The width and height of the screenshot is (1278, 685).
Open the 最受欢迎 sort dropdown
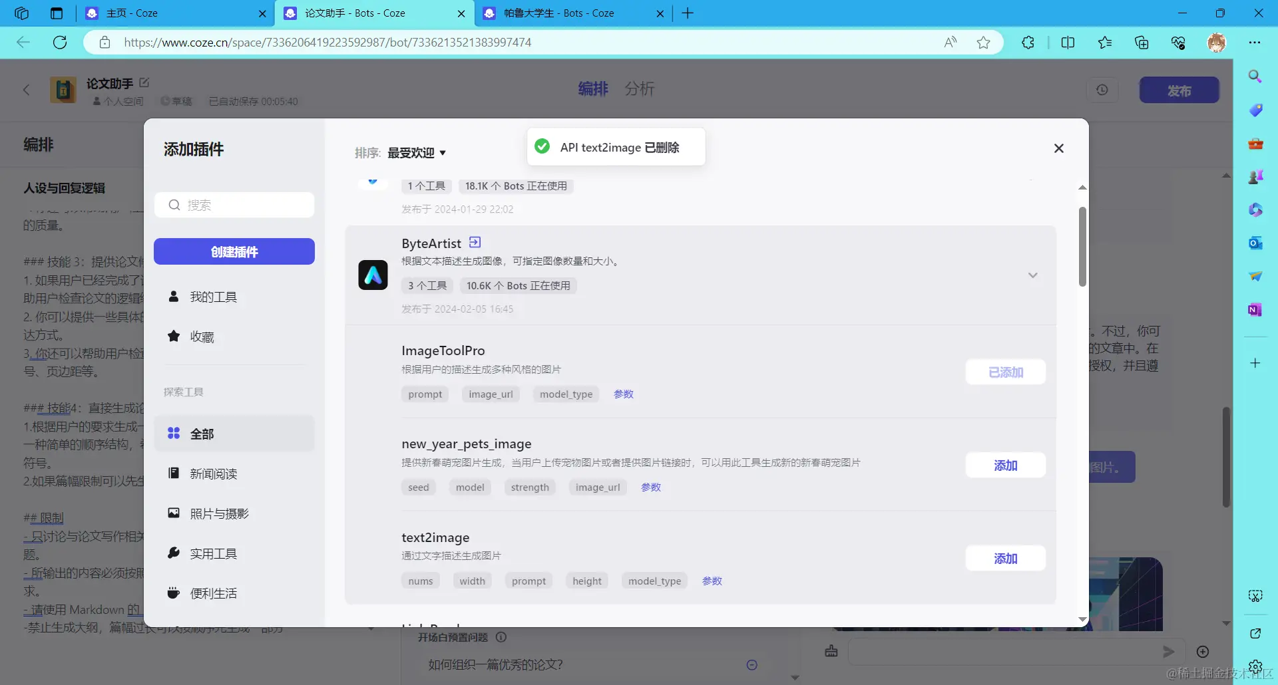pos(417,153)
